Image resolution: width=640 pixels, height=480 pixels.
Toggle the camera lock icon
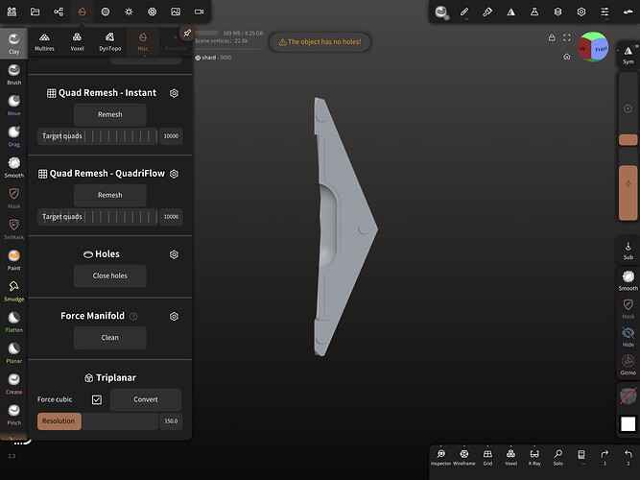click(x=552, y=37)
